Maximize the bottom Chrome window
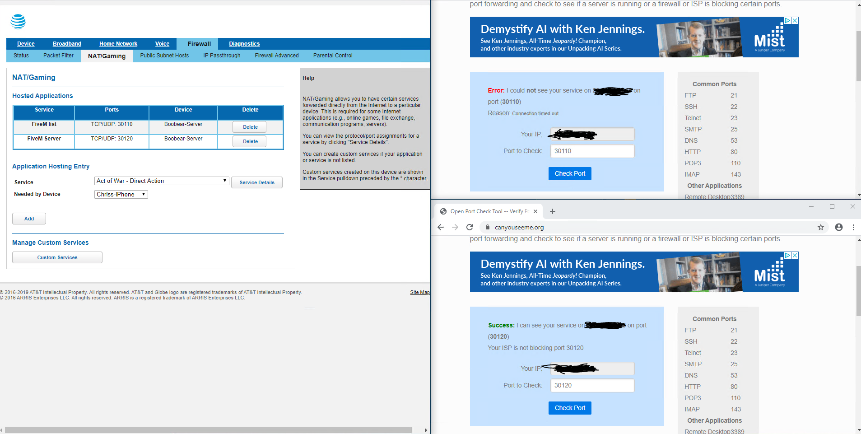The image size is (861, 434). [832, 206]
